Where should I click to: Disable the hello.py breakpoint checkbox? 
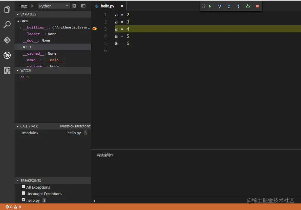(23, 200)
